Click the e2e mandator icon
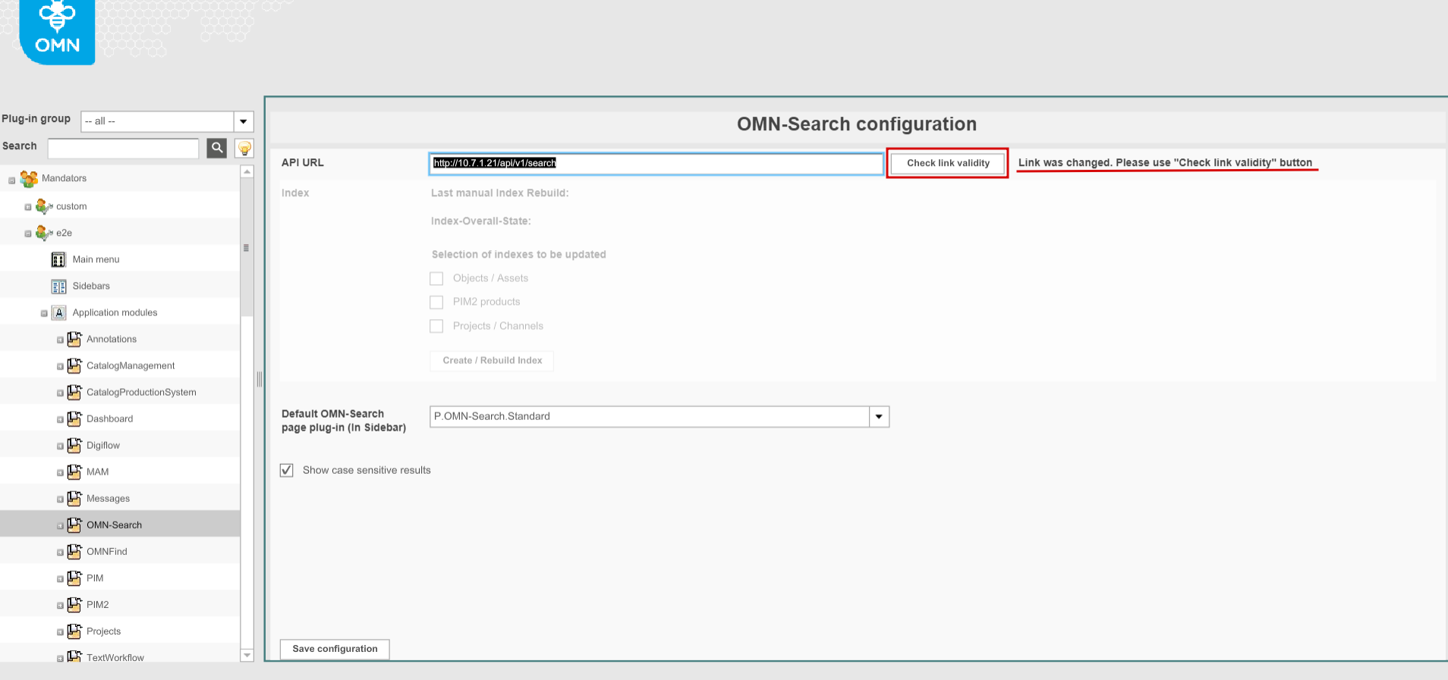Screen dimensions: 1448x680 (44, 233)
